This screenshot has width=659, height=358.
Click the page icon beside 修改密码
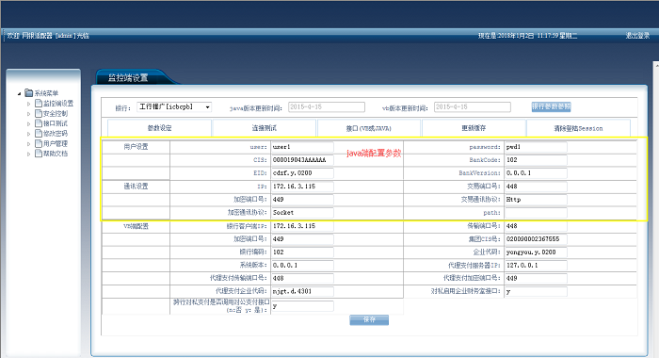(39, 134)
